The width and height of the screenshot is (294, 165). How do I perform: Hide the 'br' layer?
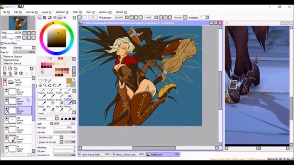[6, 137]
